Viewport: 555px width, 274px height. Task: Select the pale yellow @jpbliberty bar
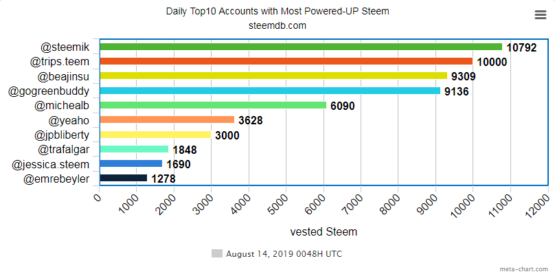pyautogui.click(x=155, y=135)
